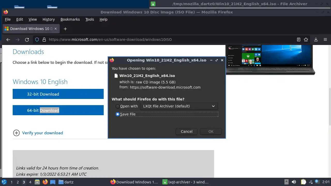Screen dimensions: 331x186
Task: Open a new tab with plus button
Action: click(x=65, y=29)
